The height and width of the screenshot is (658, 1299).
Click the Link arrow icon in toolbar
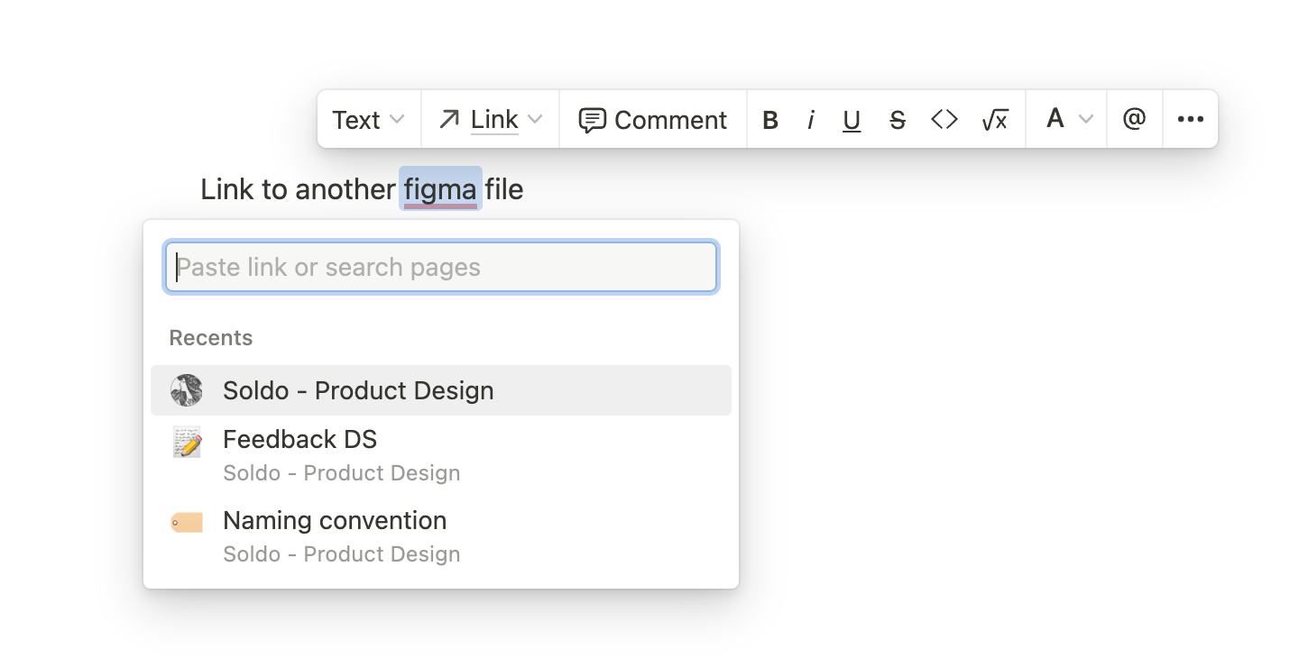point(448,119)
